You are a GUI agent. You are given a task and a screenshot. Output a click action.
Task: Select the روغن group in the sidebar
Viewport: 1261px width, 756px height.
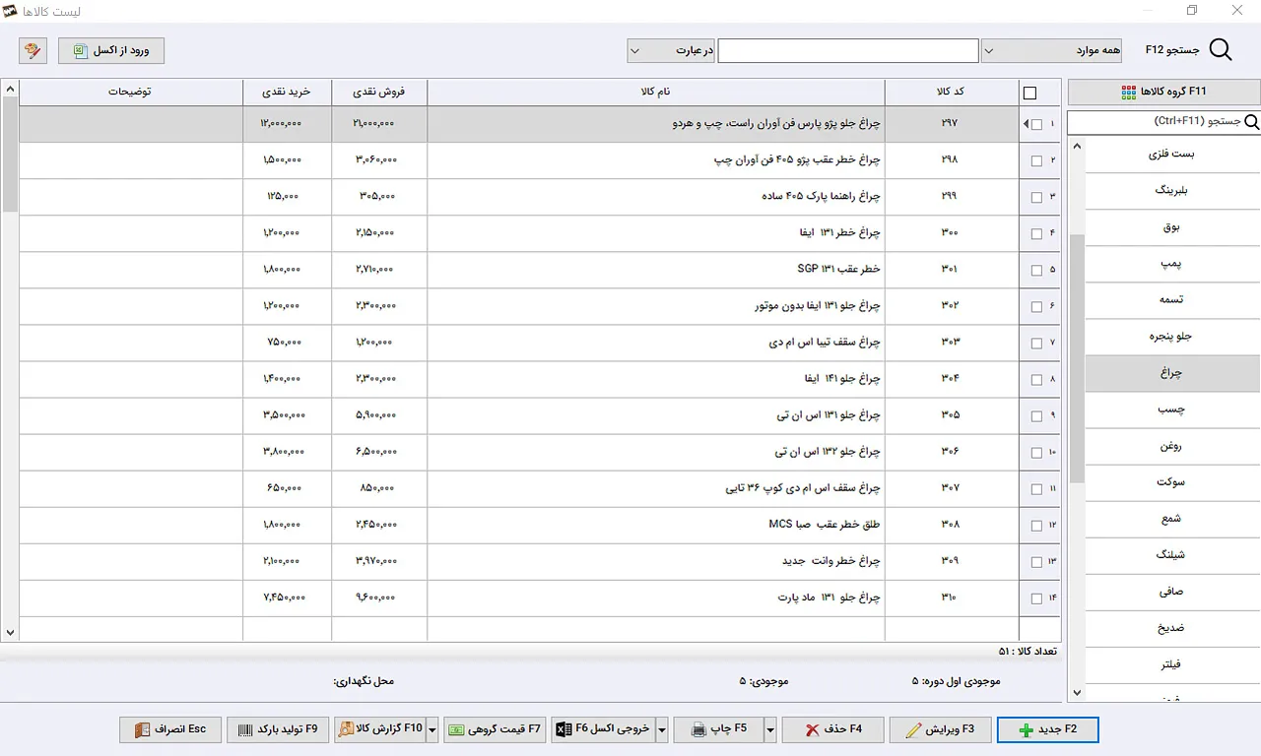[x=1172, y=446]
